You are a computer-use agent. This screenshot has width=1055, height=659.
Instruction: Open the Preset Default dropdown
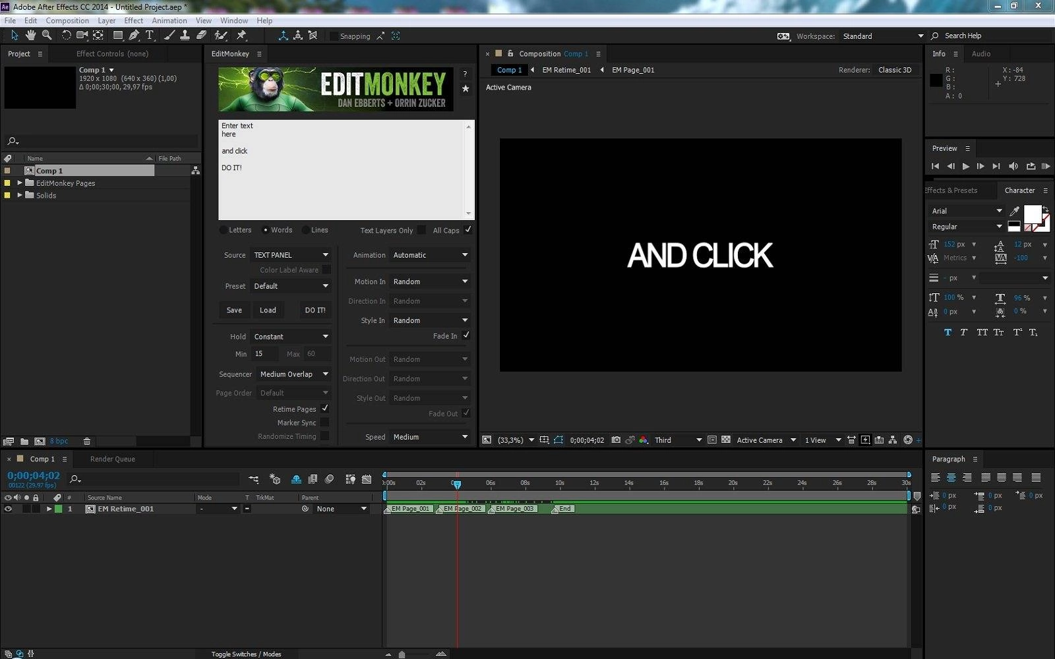(x=291, y=286)
